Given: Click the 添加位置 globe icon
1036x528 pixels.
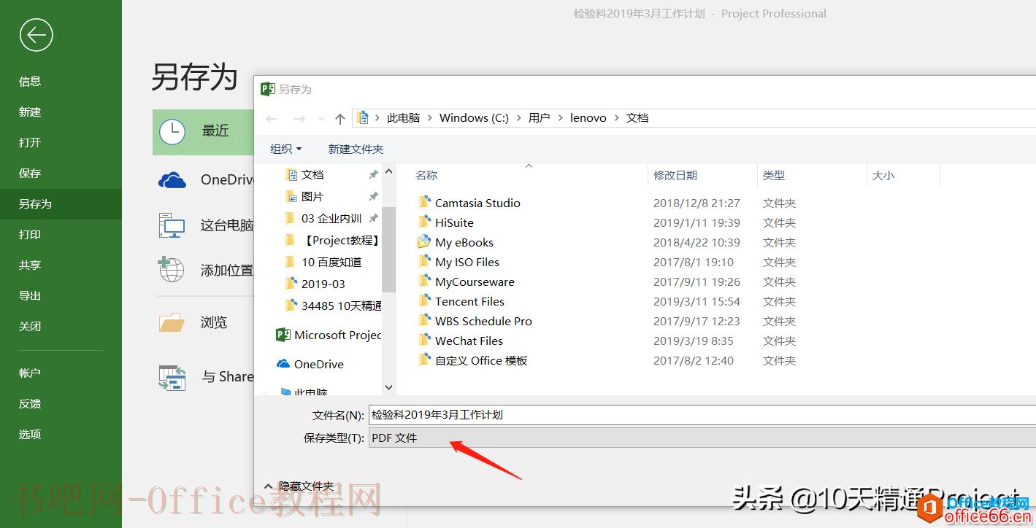Looking at the screenshot, I should [172, 269].
